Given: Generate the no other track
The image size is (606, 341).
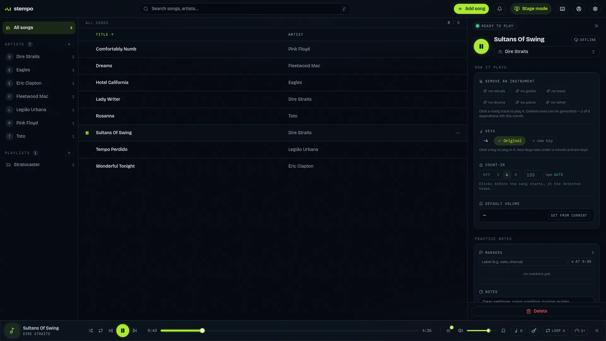Looking at the screenshot, I should coord(556,102).
